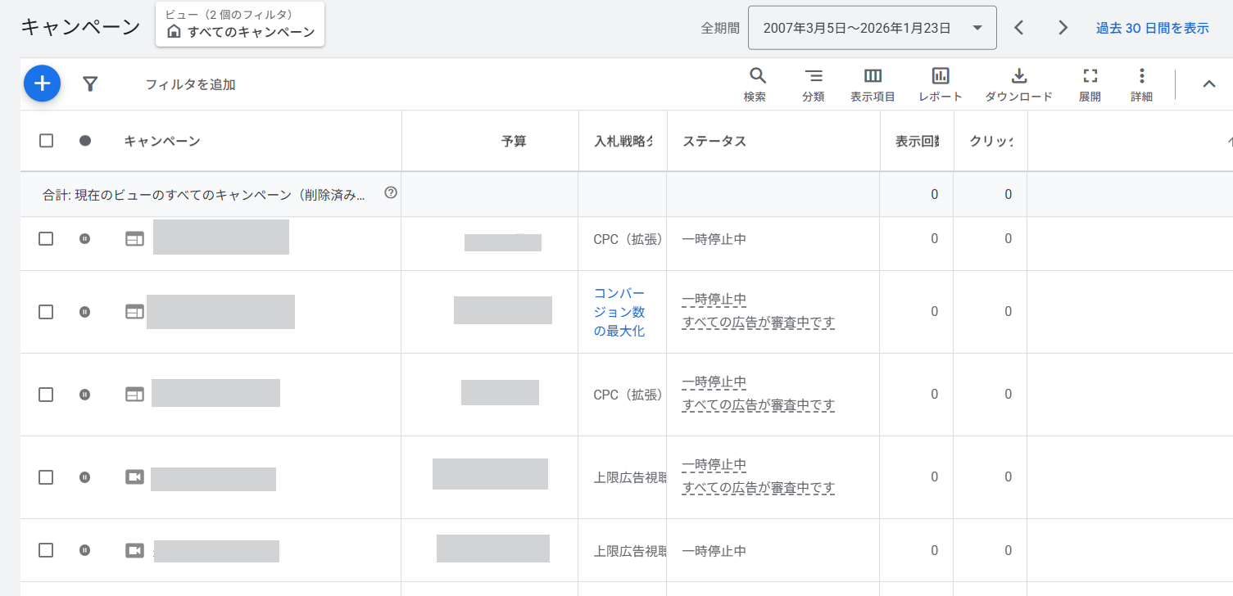
Task: Collapse the toolbar with the chevron-up arrow
Action: pyautogui.click(x=1208, y=84)
